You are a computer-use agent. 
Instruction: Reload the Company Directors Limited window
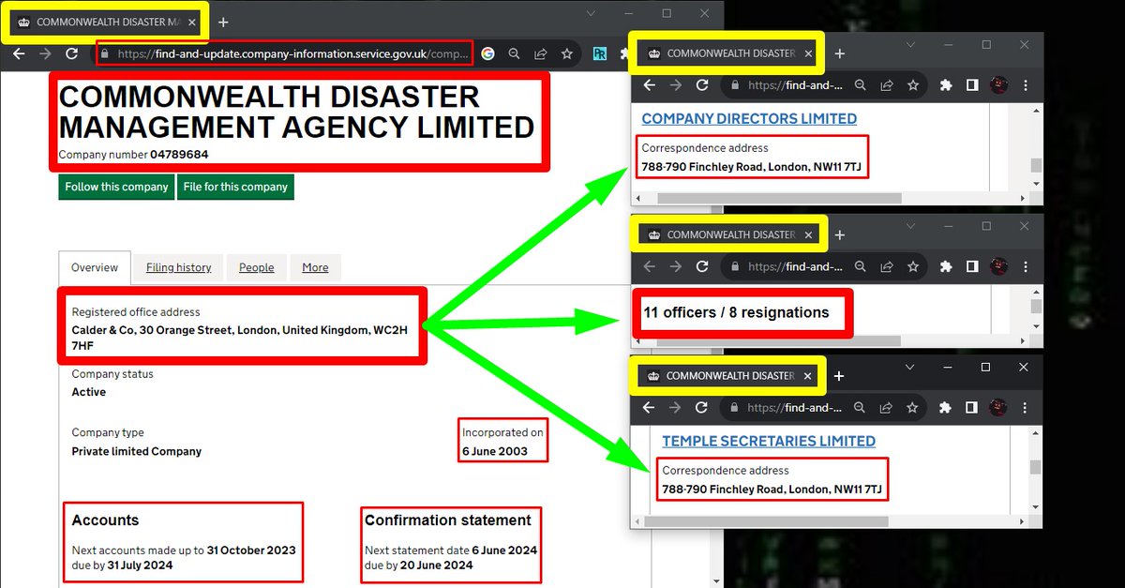pyautogui.click(x=702, y=85)
